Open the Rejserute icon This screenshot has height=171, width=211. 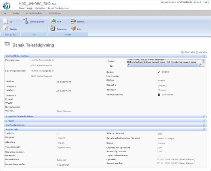pos(53,29)
